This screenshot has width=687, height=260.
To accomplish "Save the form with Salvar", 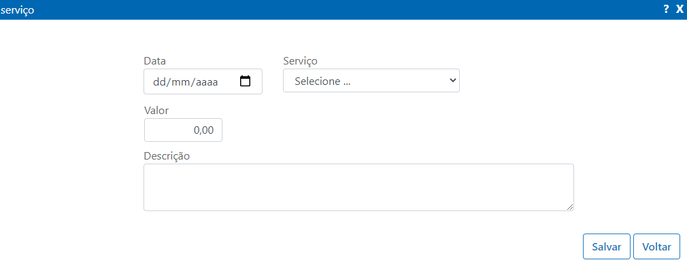I will tap(606, 246).
